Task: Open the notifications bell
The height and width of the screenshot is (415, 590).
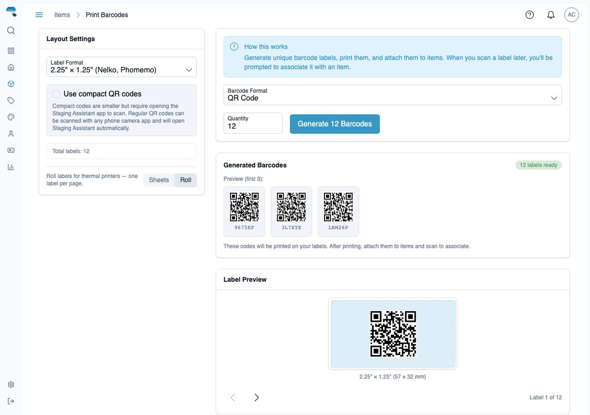Action: click(x=551, y=15)
